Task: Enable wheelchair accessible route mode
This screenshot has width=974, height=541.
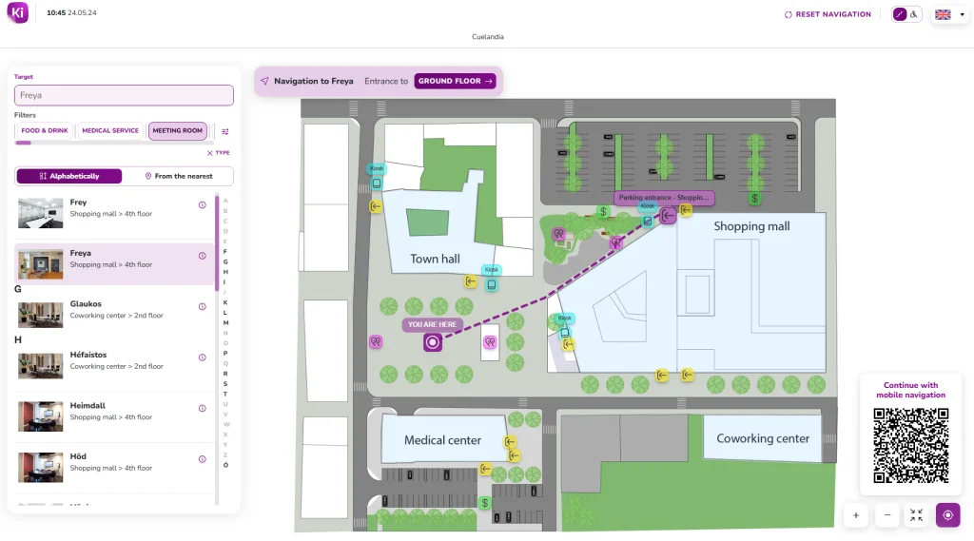Action: [914, 14]
